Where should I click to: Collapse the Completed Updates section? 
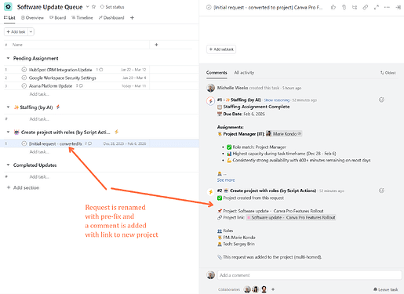(8, 165)
